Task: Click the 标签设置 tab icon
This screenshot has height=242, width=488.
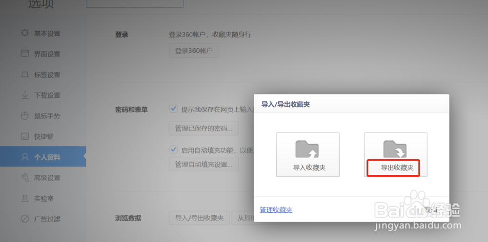Action: [x=24, y=74]
